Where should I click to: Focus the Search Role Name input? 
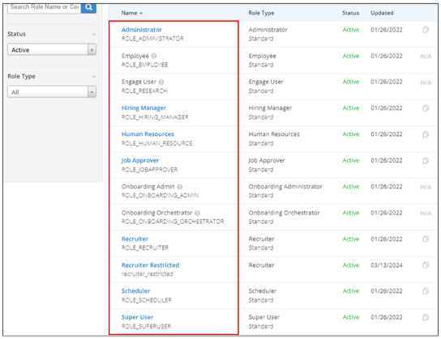[x=44, y=8]
